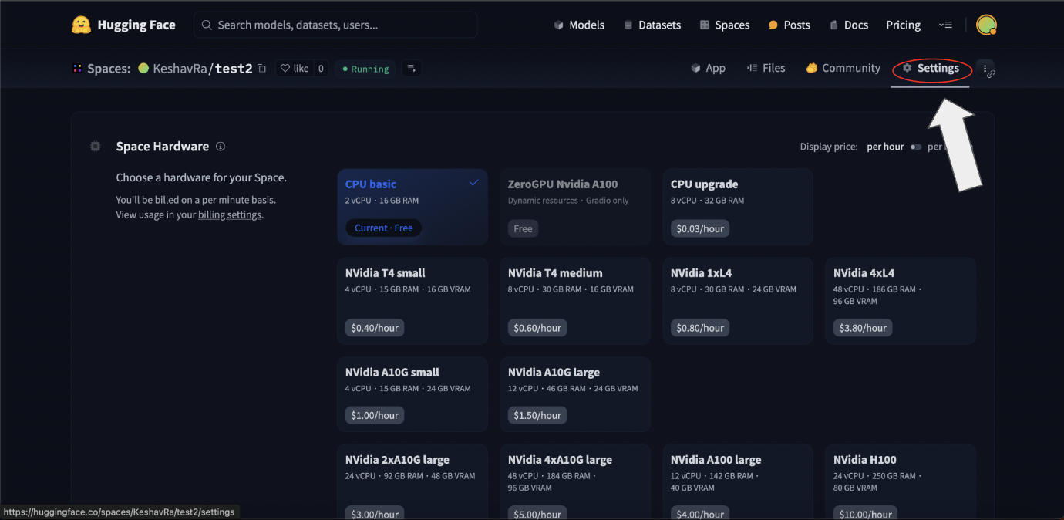Open the billing settings link
This screenshot has height=520, width=1064.
[x=230, y=215]
